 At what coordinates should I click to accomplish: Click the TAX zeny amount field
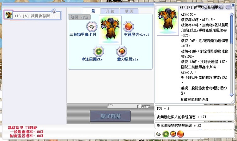124,106
